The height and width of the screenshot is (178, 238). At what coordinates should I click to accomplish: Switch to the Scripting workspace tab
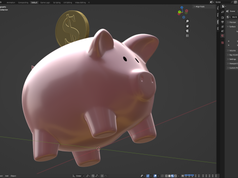[x=57, y=2]
